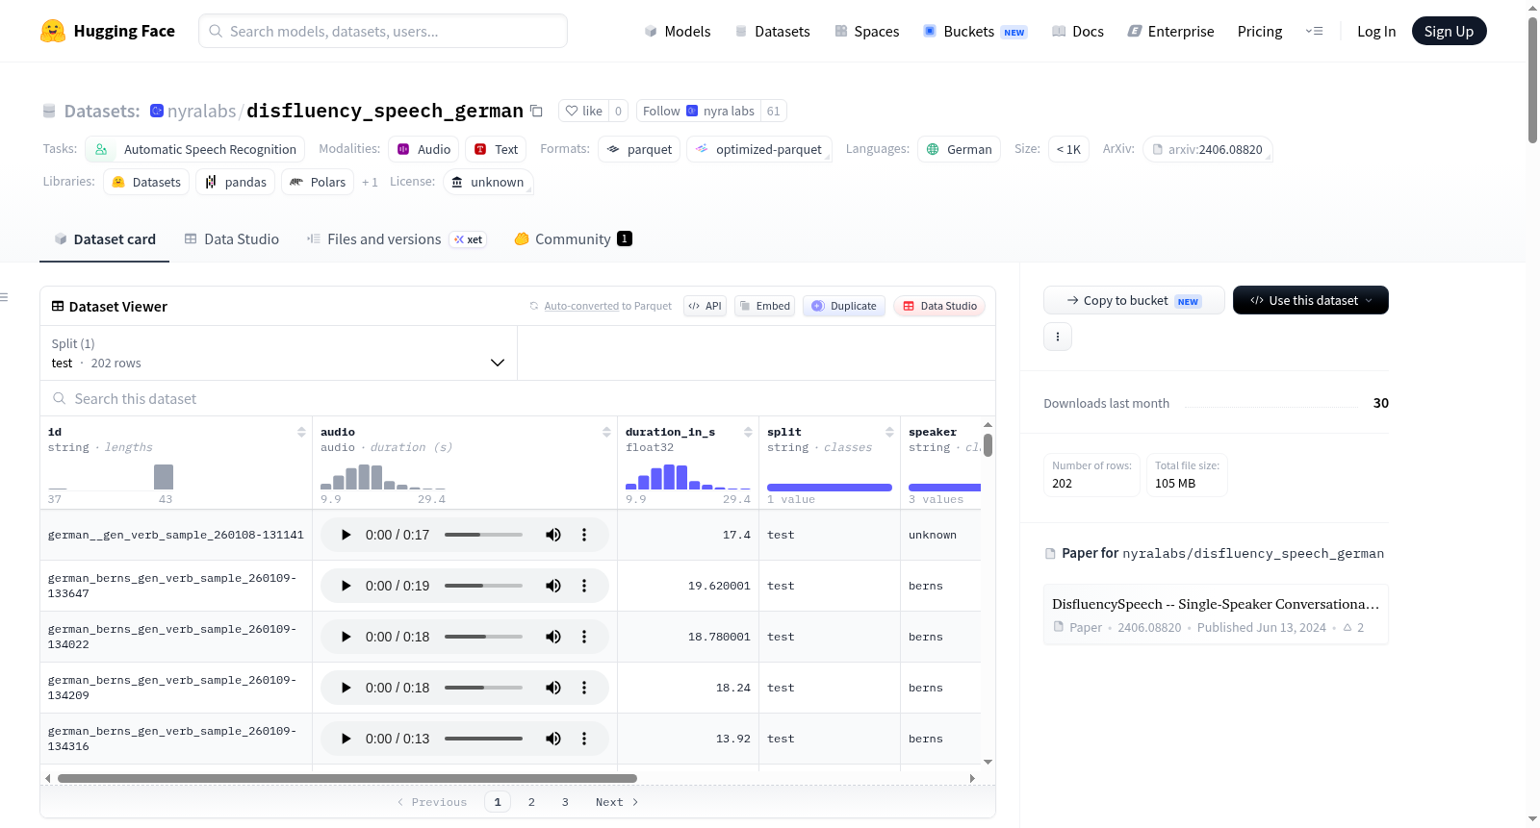
Task: Expand the navigation more-options menu
Action: point(1314,31)
